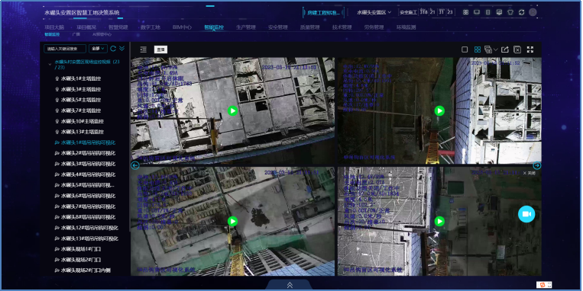Open the 全部 filter dropdown
This screenshot has height=291, width=583.
pyautogui.click(x=98, y=49)
